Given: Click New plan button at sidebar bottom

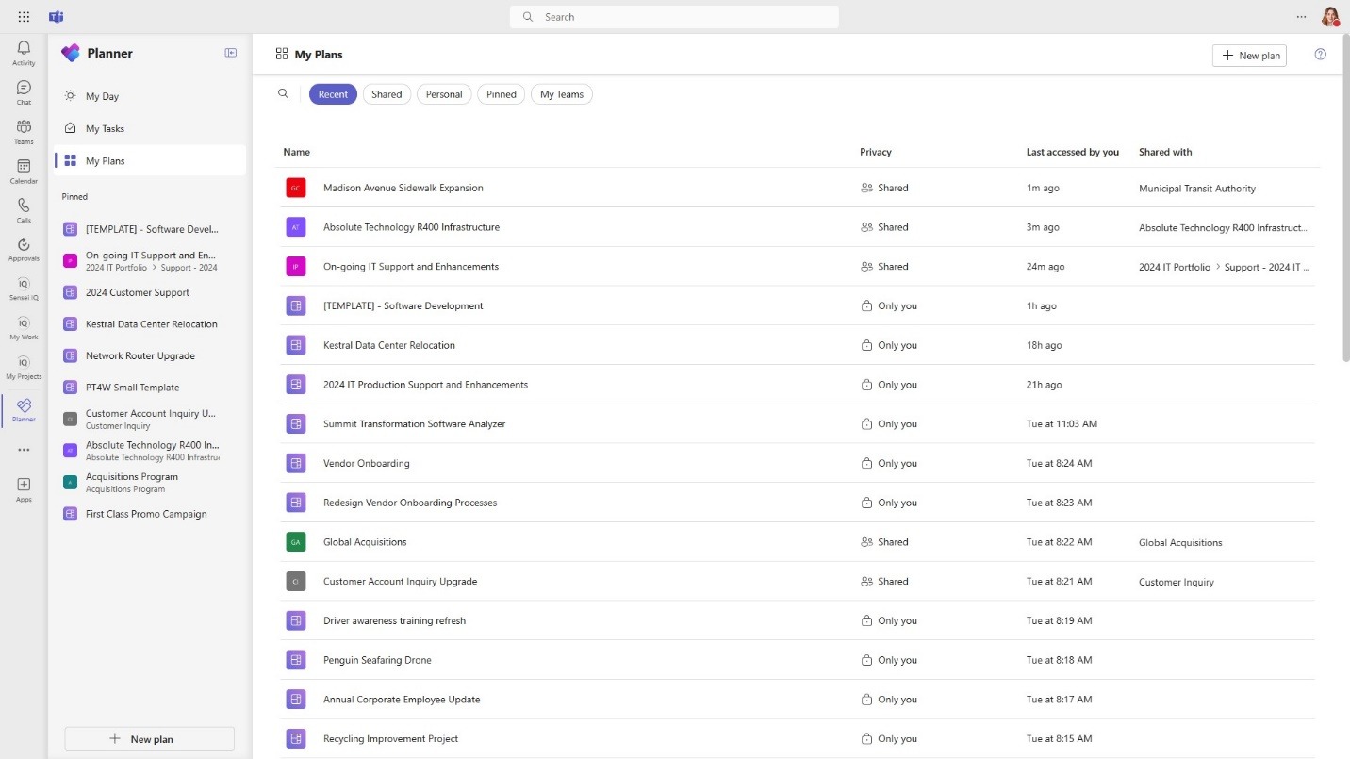Looking at the screenshot, I should [149, 739].
